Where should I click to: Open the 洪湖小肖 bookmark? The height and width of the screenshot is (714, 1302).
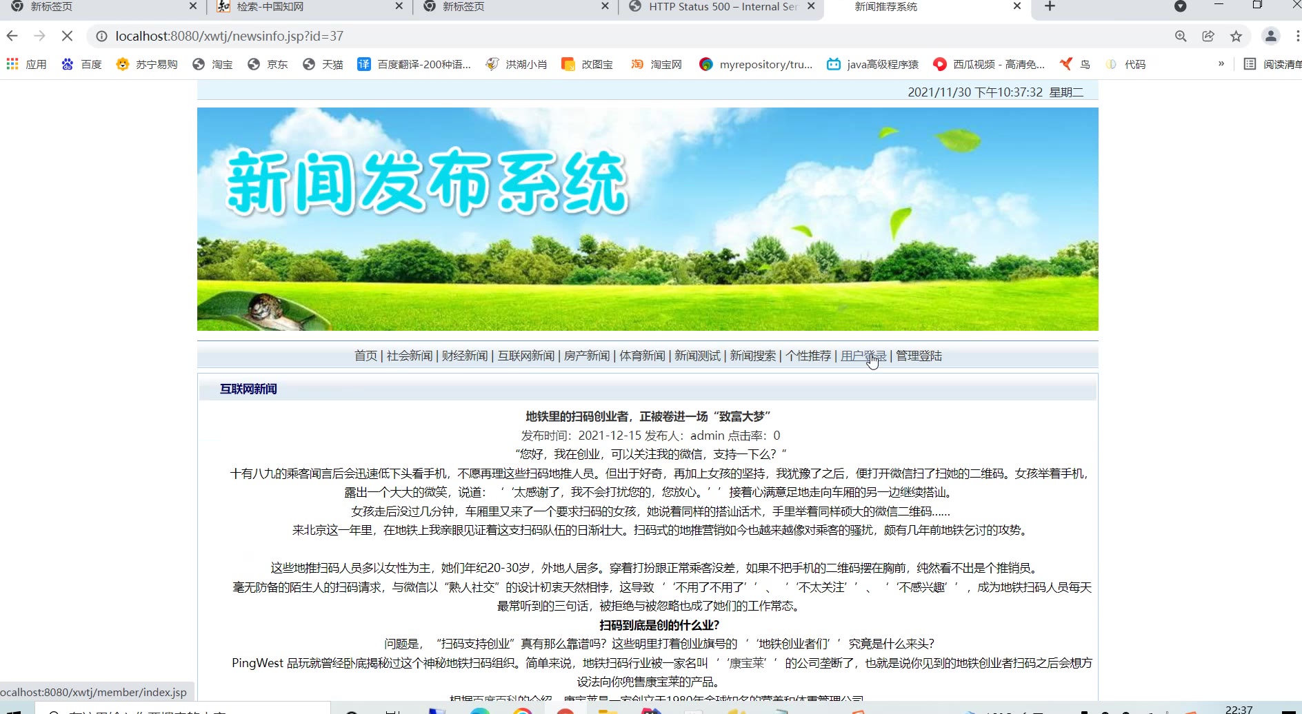pos(517,64)
